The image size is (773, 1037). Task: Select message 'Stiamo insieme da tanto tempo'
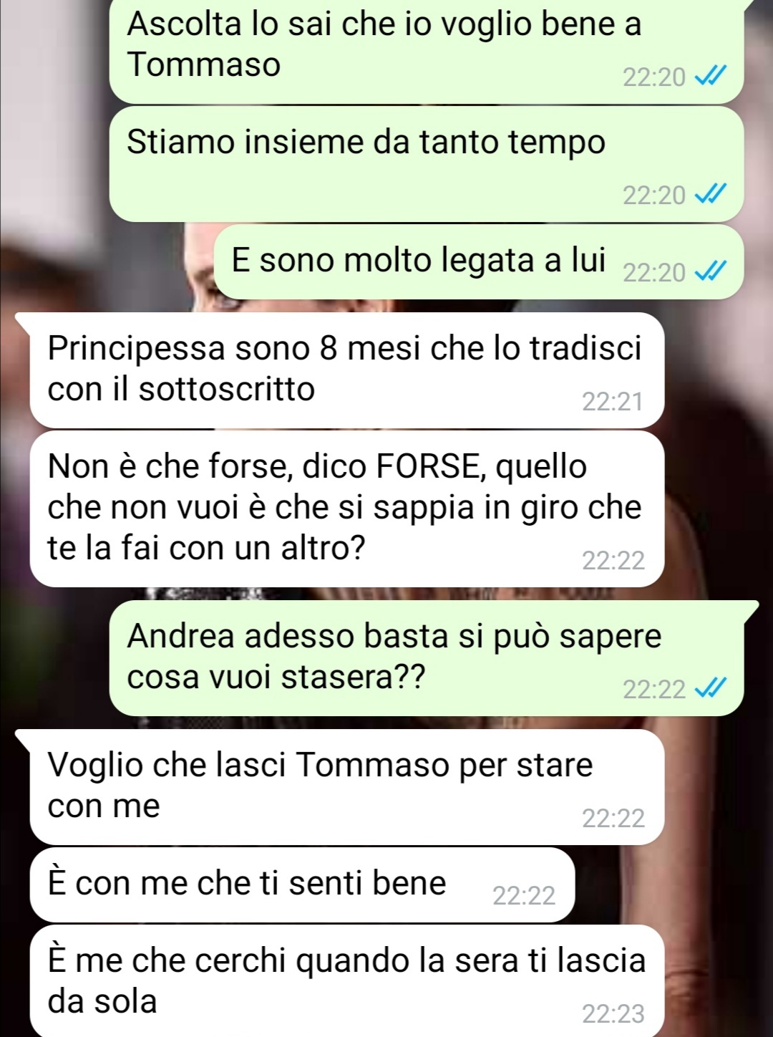point(427,164)
